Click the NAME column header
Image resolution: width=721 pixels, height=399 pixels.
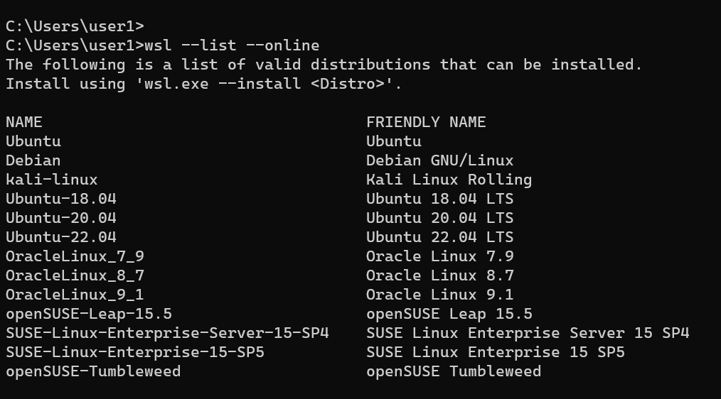coord(24,122)
